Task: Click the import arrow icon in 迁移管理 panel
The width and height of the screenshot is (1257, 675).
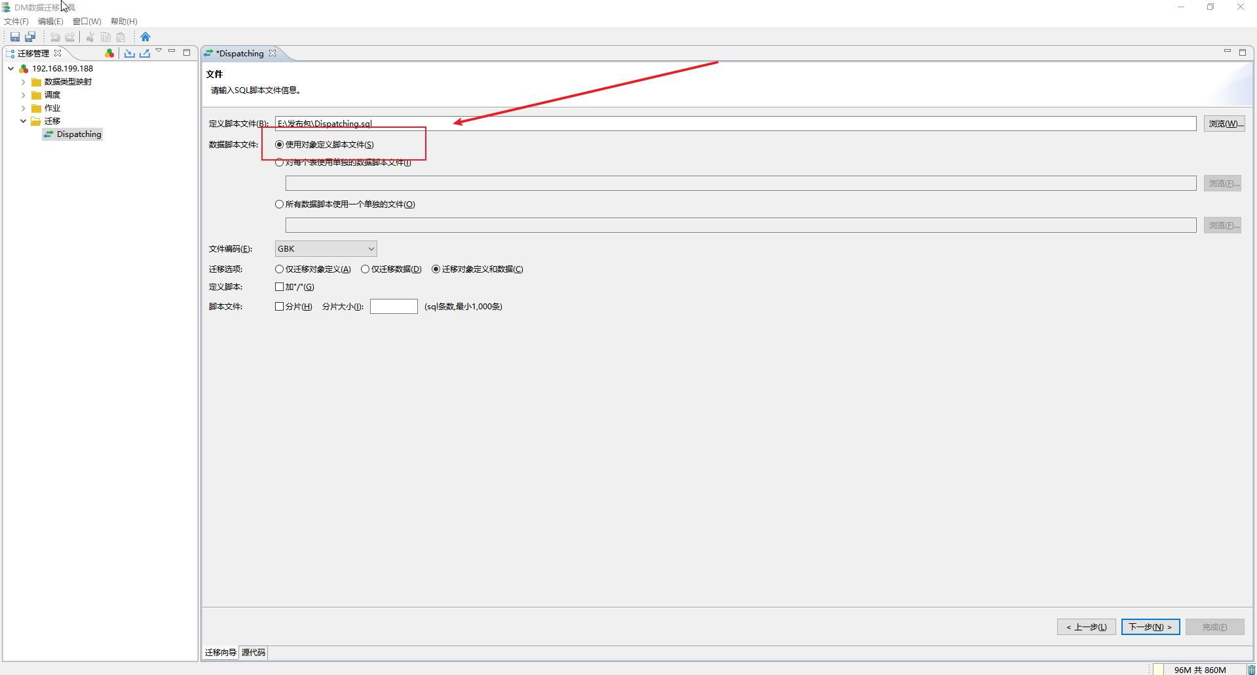Action: (x=130, y=53)
